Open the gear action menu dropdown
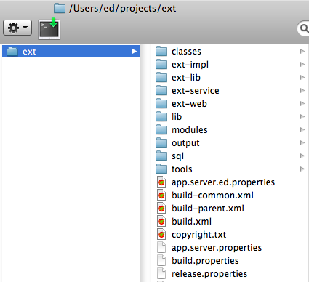 point(17,28)
